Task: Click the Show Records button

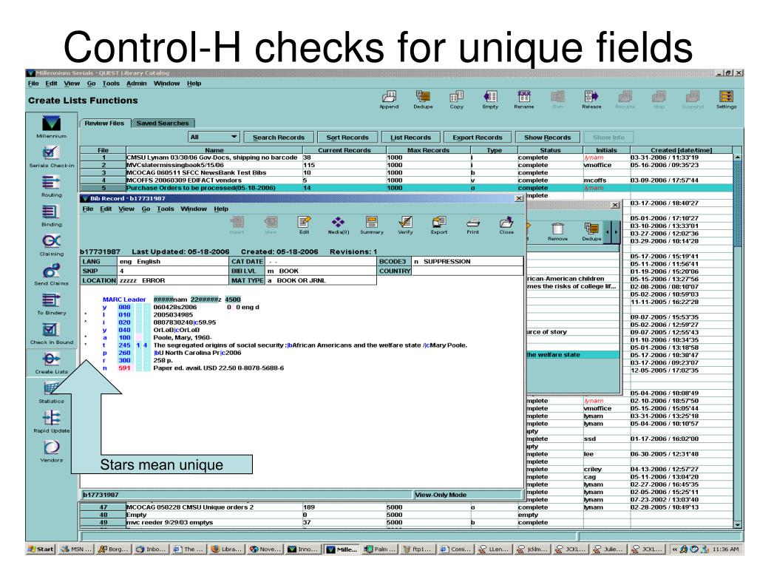Action: [548, 137]
